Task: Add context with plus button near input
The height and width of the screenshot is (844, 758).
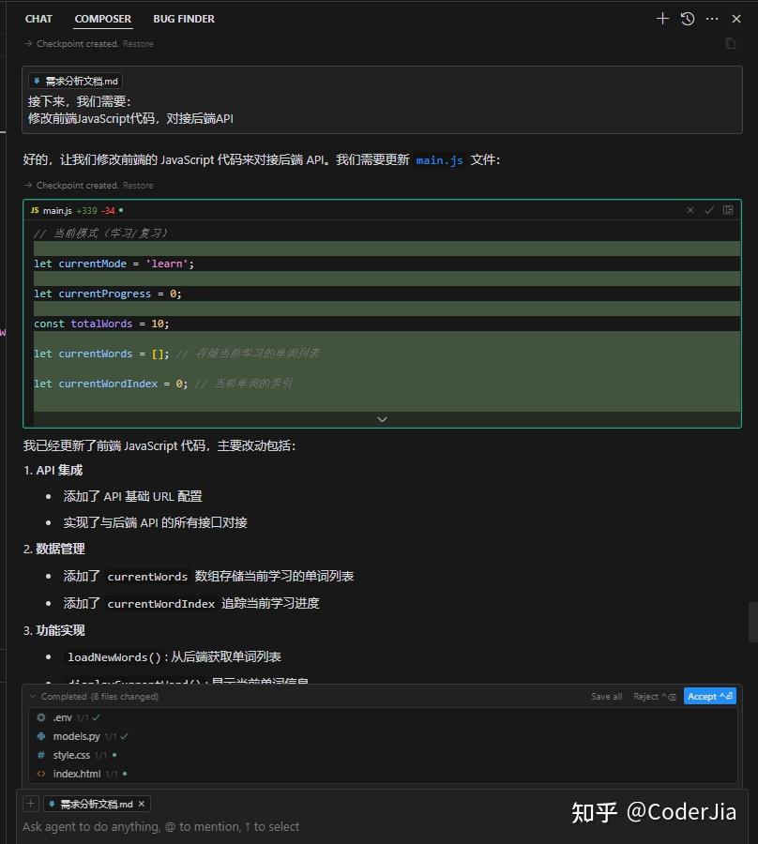Action: [x=31, y=804]
